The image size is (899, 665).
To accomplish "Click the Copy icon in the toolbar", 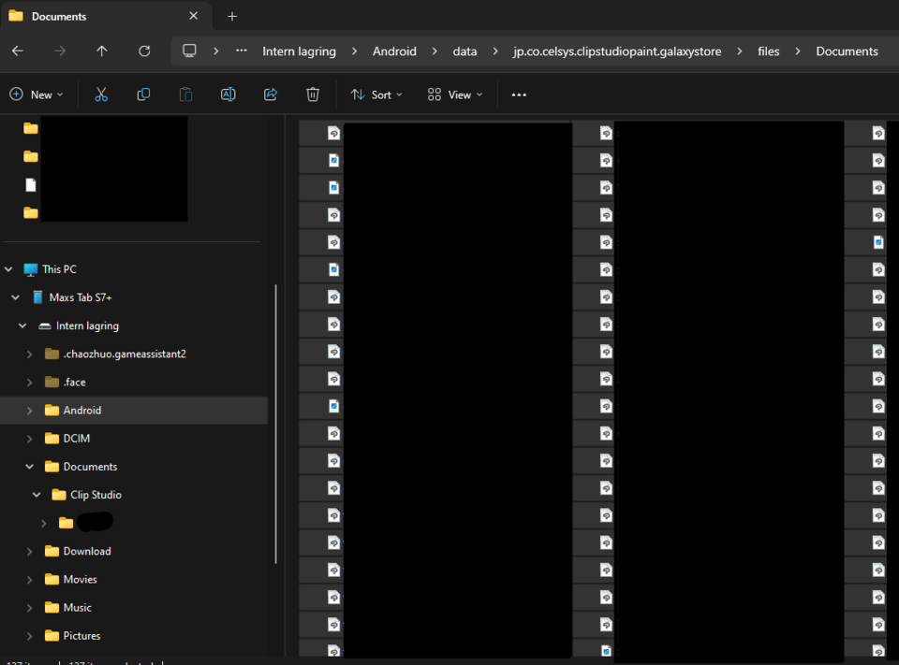I will 143,94.
